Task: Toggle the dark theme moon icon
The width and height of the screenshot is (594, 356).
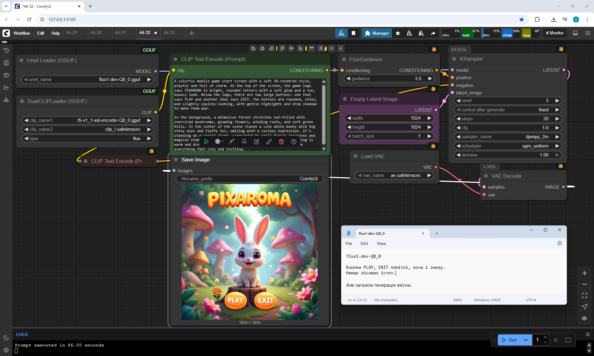Action: 6,338
